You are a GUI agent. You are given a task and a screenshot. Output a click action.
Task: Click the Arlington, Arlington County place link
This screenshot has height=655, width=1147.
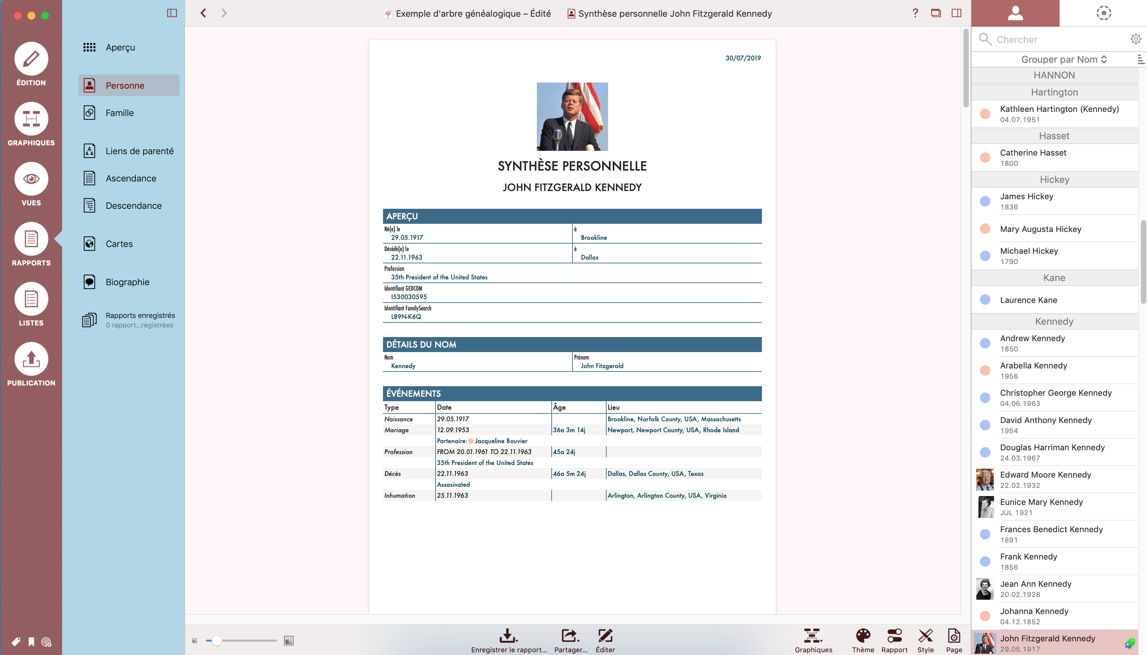point(667,495)
